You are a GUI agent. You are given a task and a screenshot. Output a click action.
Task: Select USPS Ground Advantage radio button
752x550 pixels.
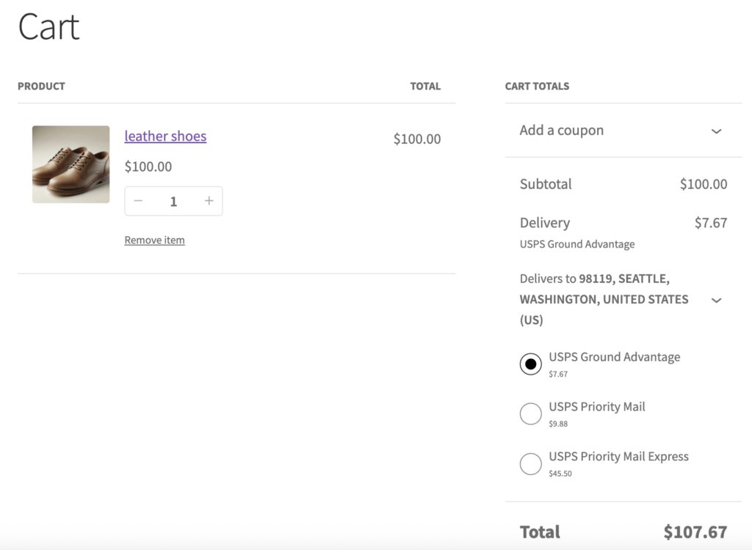point(531,364)
